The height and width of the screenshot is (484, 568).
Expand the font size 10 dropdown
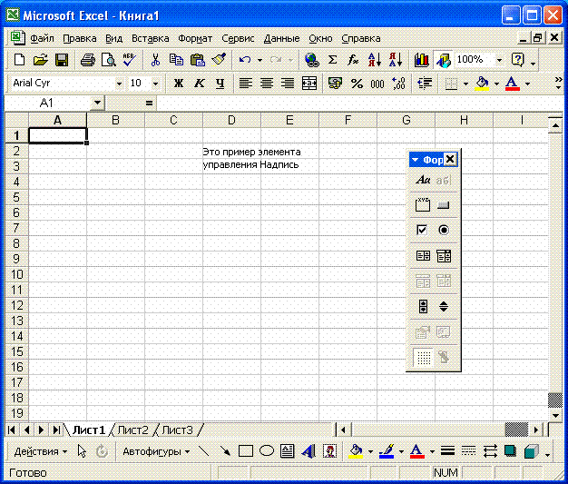coord(156,84)
